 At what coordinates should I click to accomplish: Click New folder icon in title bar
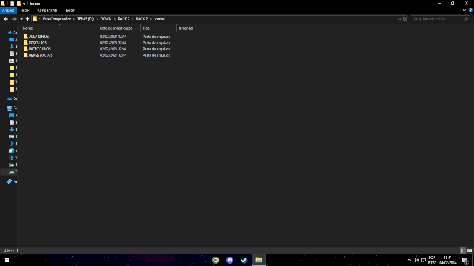pyautogui.click(x=18, y=4)
